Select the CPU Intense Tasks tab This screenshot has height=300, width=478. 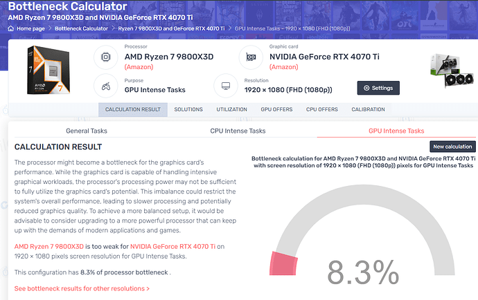point(238,131)
